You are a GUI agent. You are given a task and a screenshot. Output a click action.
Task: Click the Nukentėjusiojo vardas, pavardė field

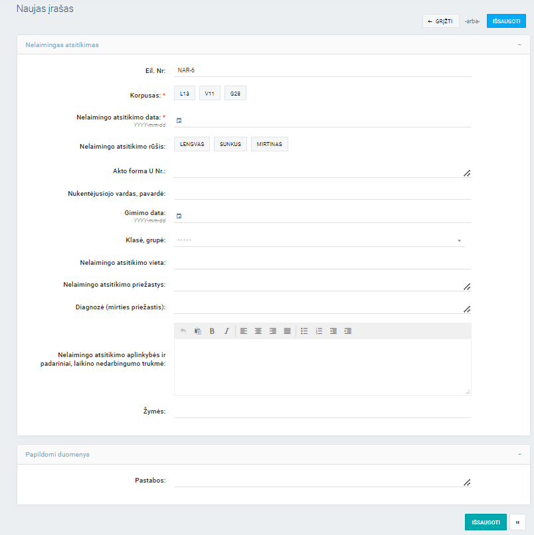click(x=322, y=193)
